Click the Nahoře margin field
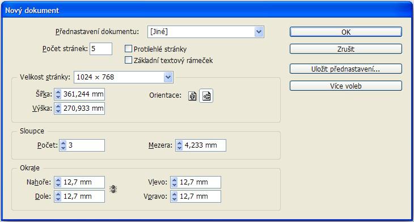414x222 pixels. click(83, 182)
